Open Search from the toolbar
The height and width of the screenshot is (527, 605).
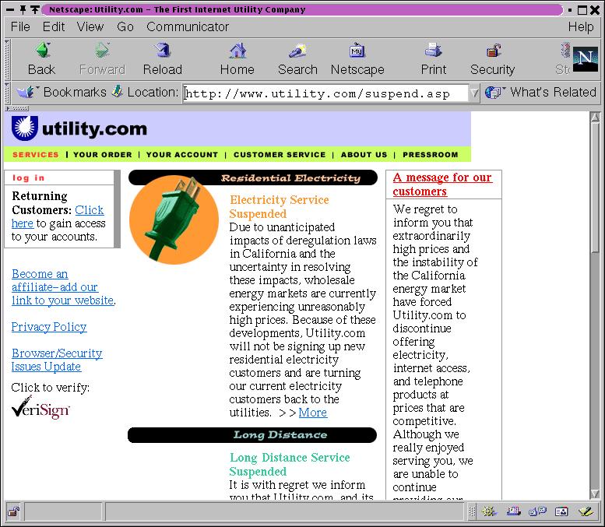click(297, 51)
